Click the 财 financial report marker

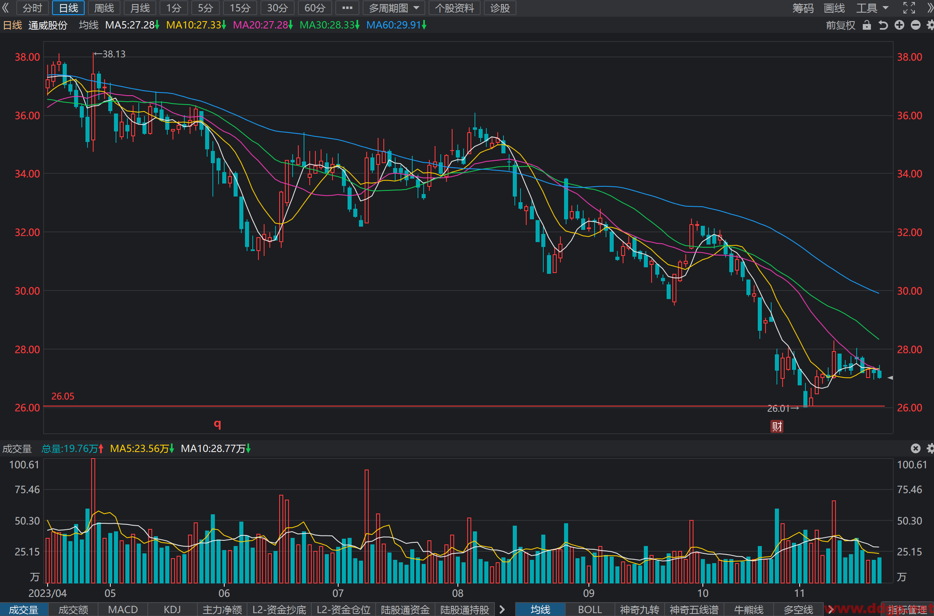click(777, 426)
